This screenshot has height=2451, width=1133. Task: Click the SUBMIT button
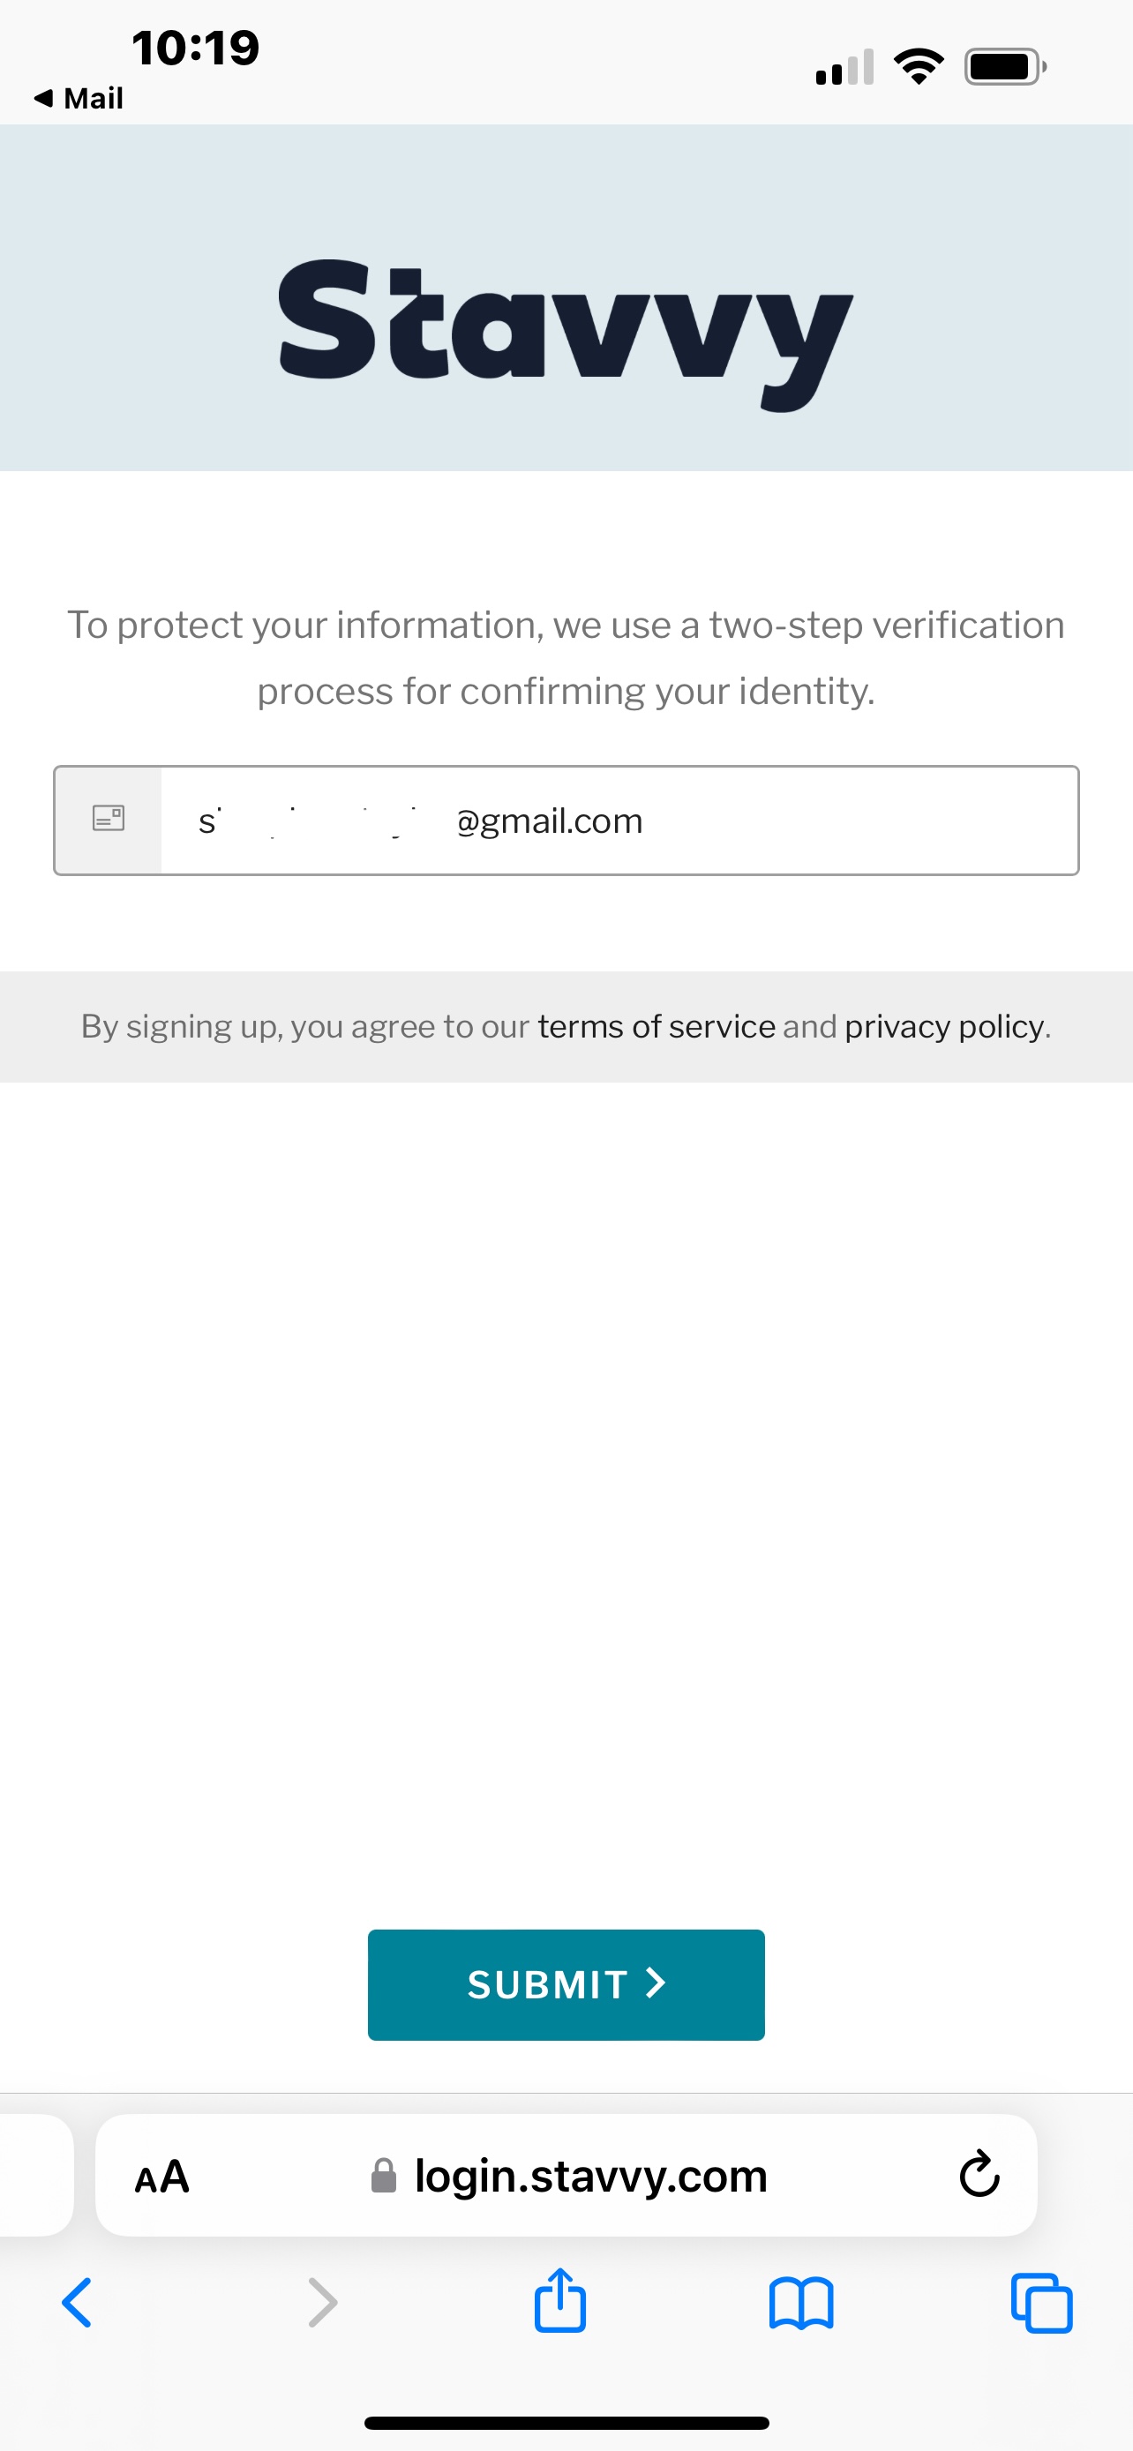click(x=566, y=1985)
